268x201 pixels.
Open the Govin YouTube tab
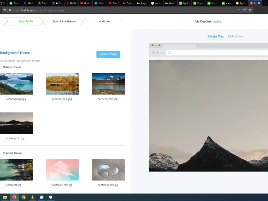coord(85,3)
